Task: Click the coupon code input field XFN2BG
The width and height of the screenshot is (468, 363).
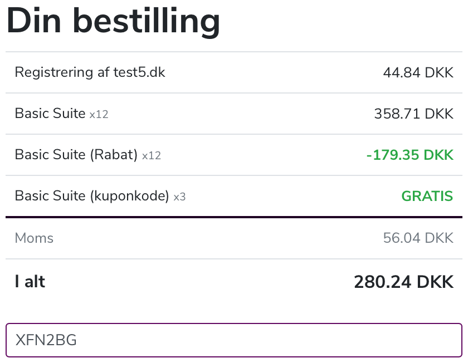Action: [233, 340]
